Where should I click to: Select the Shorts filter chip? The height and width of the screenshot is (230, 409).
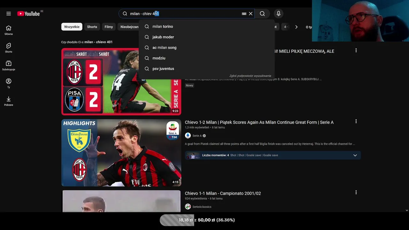(x=92, y=27)
